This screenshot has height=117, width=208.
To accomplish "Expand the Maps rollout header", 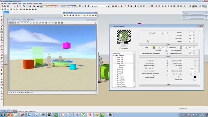I will click(x=168, y=84).
